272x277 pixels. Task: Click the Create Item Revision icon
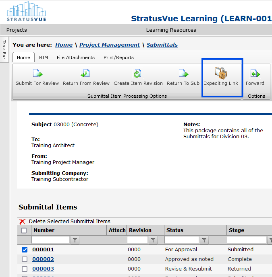pos(137,73)
